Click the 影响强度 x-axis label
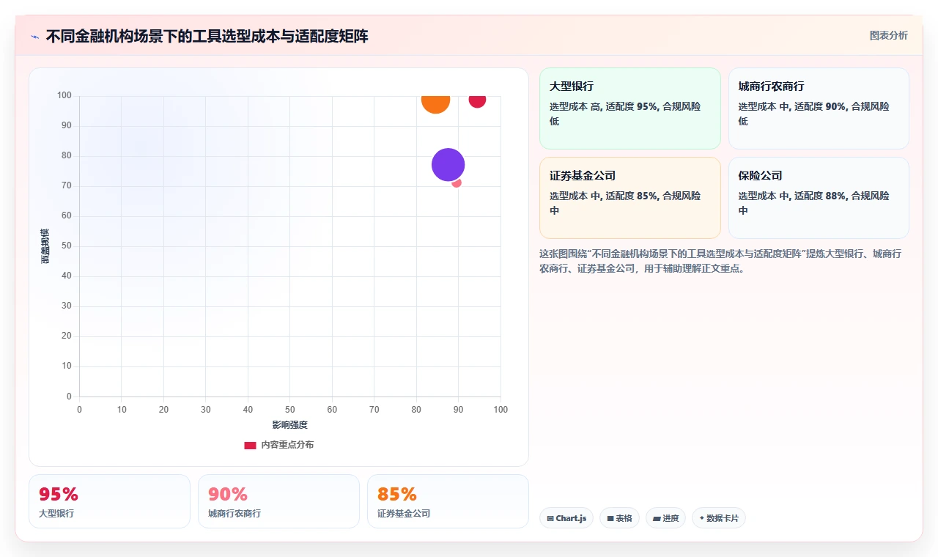Viewport: 938px width, 557px height. point(289,425)
